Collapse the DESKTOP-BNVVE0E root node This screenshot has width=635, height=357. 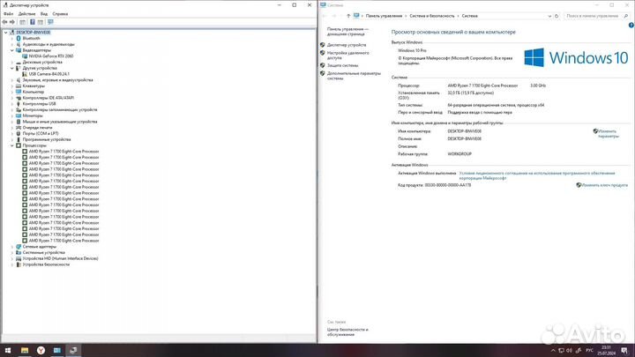5,33
